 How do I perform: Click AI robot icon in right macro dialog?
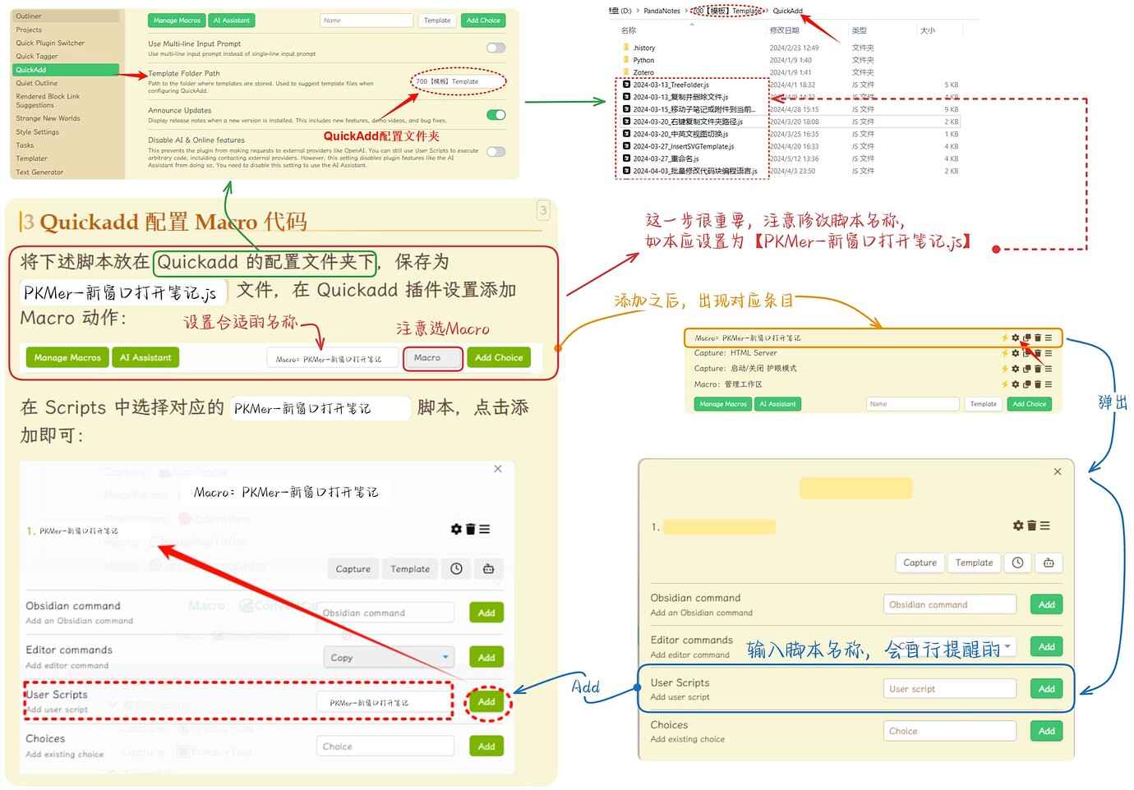1049,563
